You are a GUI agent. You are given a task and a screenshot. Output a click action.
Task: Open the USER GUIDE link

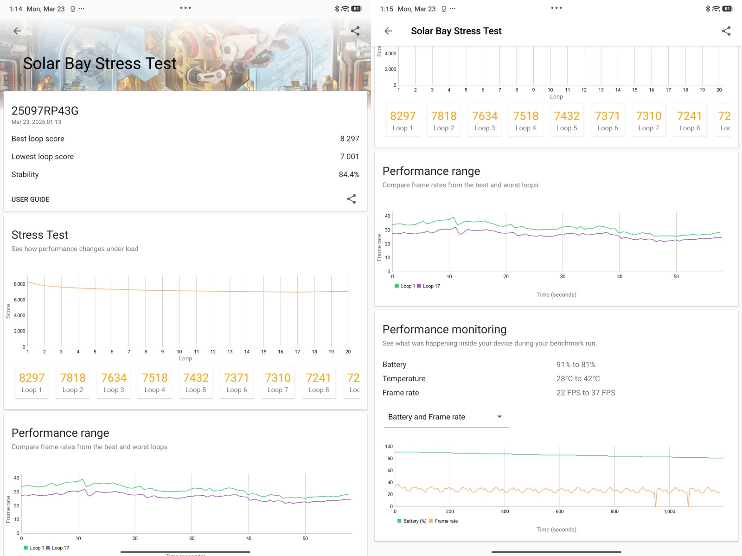point(31,199)
